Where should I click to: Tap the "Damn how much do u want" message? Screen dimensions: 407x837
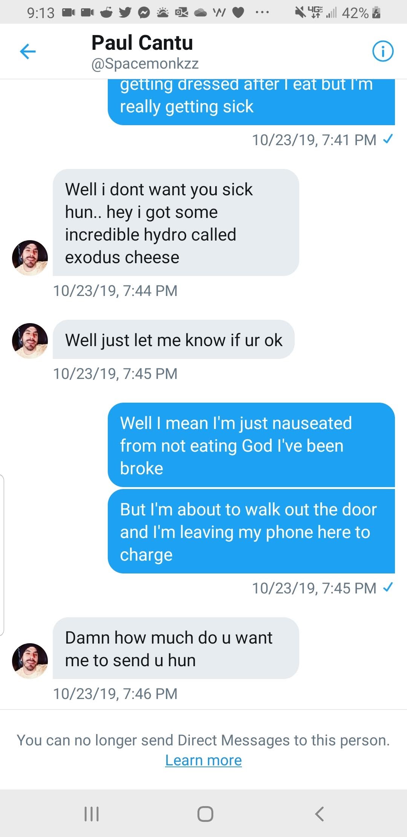pyautogui.click(x=176, y=648)
